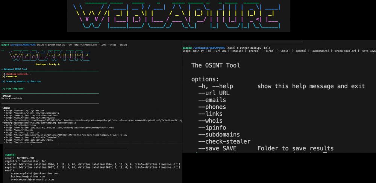
Task: Click the '--links' option in help list
Action: [x=210, y=114]
